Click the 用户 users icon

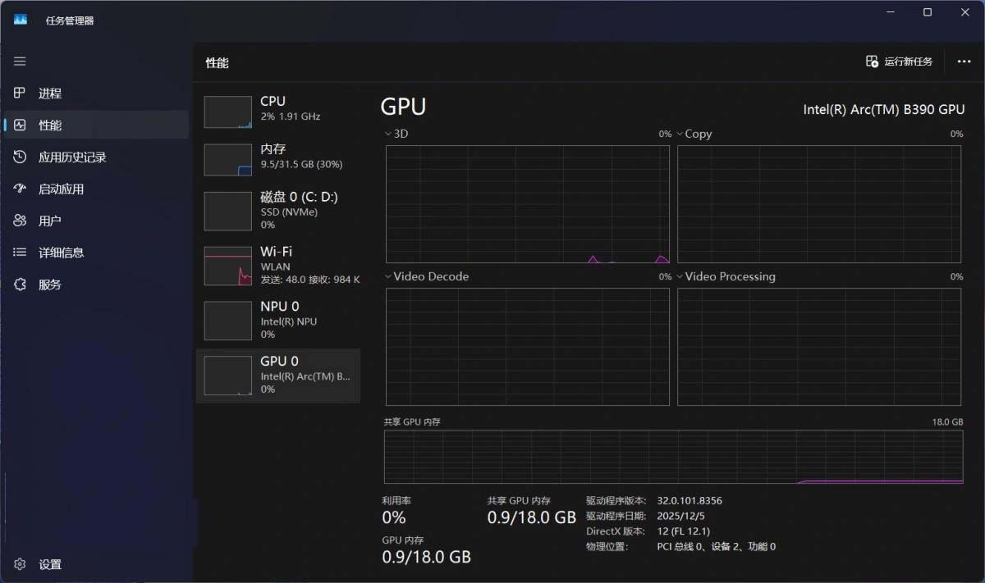[x=21, y=221]
